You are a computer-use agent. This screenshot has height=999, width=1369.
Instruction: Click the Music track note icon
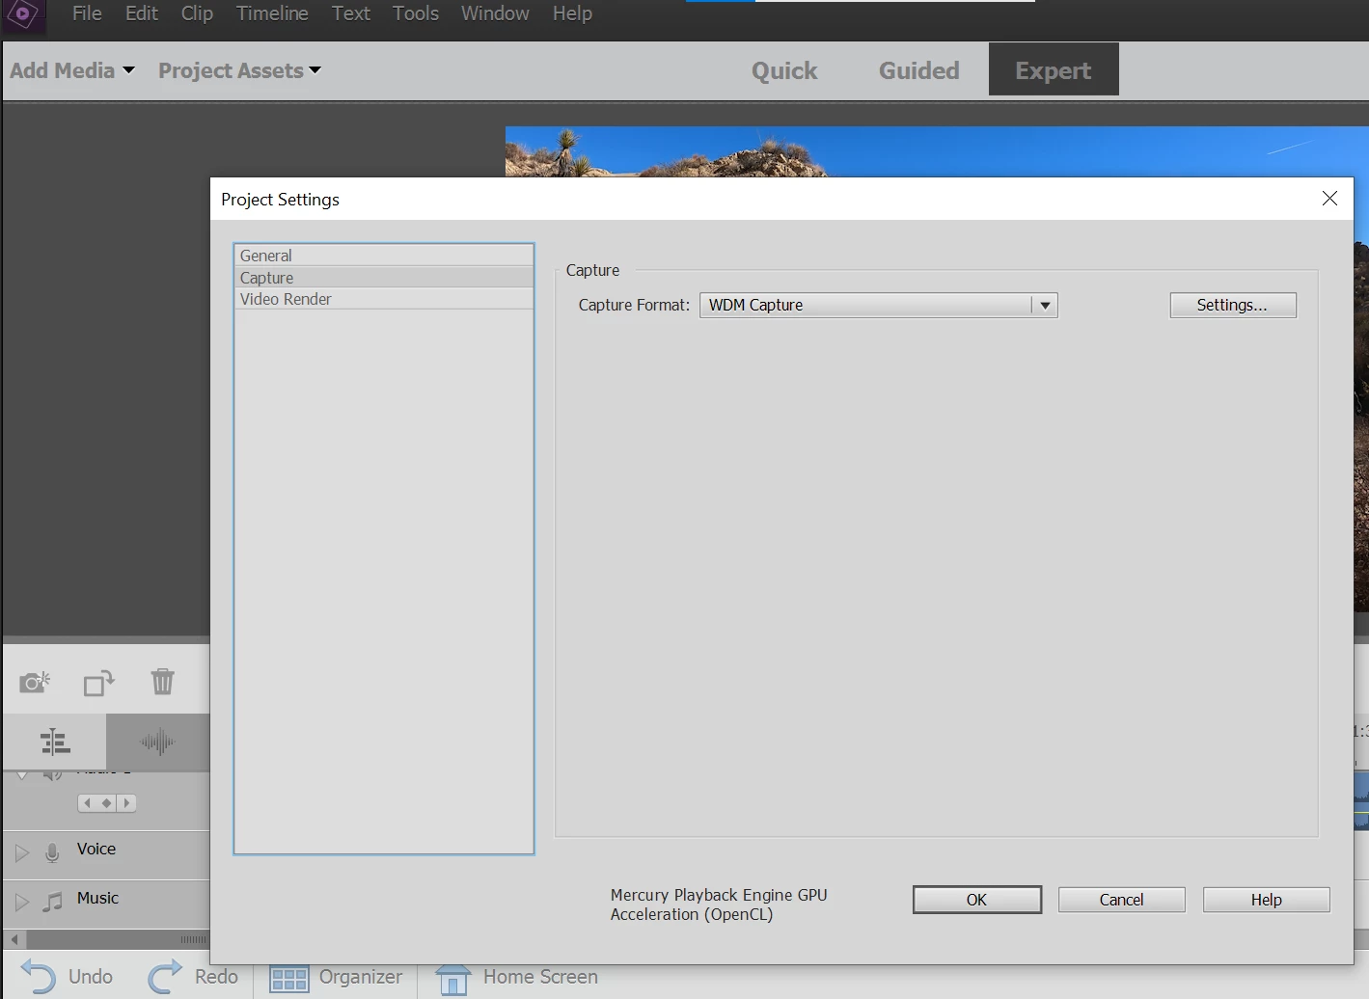tap(52, 903)
